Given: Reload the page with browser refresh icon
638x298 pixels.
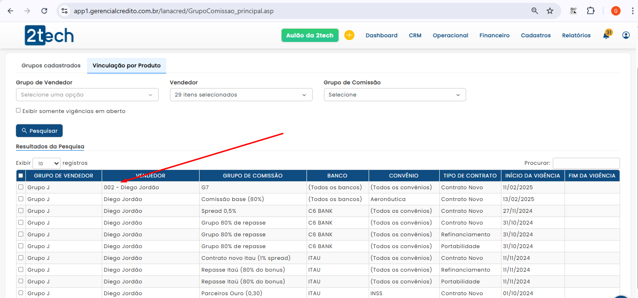Looking at the screenshot, I should (x=44, y=11).
